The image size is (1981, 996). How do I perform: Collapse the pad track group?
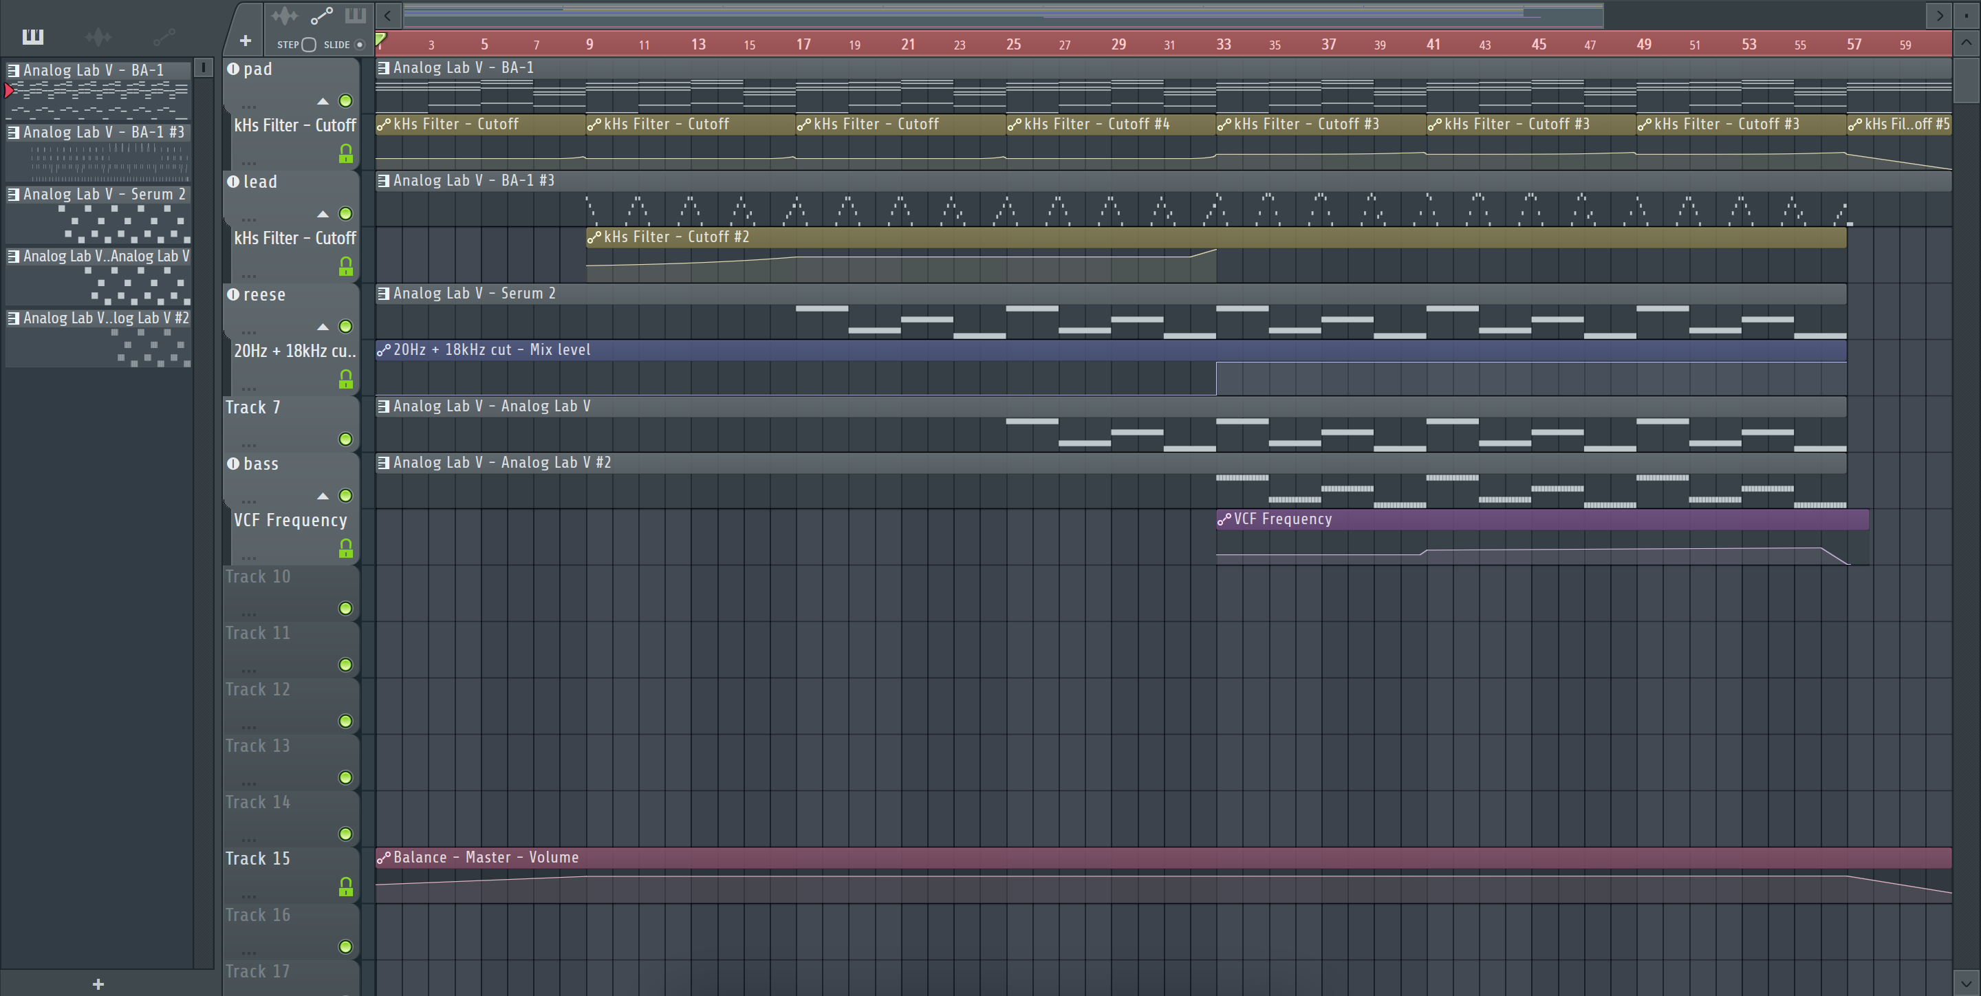pyautogui.click(x=323, y=102)
